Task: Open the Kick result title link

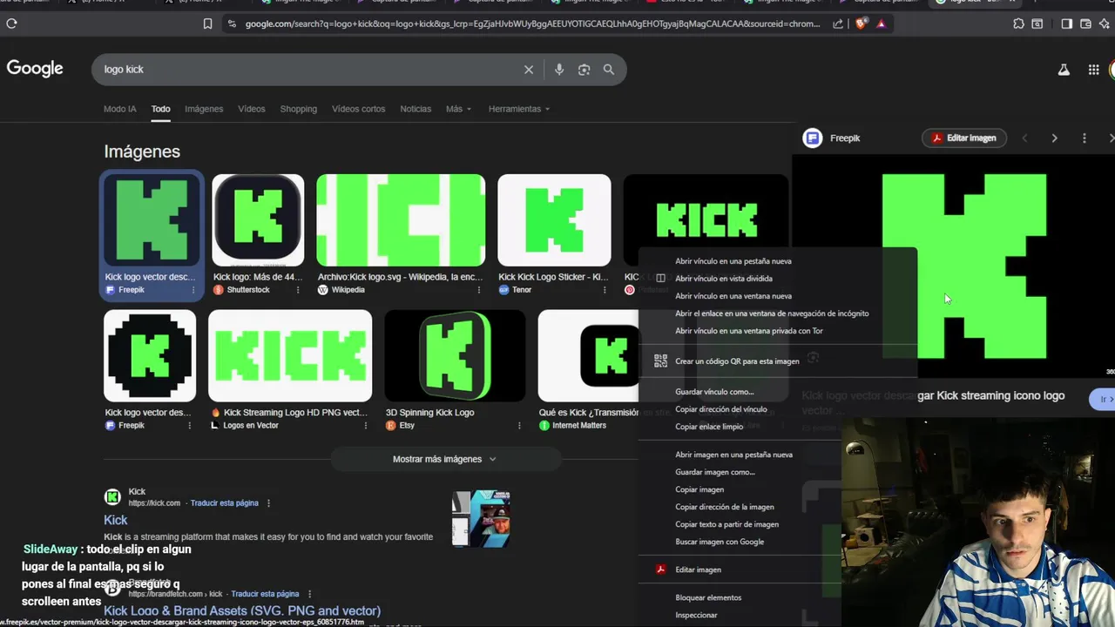Action: point(116,520)
